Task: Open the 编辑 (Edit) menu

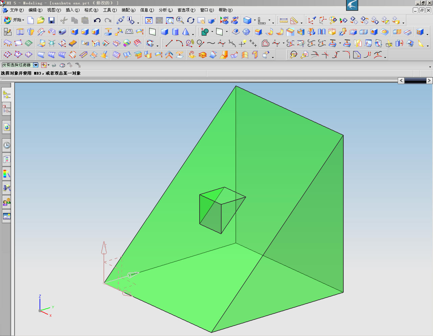Action: [36, 10]
